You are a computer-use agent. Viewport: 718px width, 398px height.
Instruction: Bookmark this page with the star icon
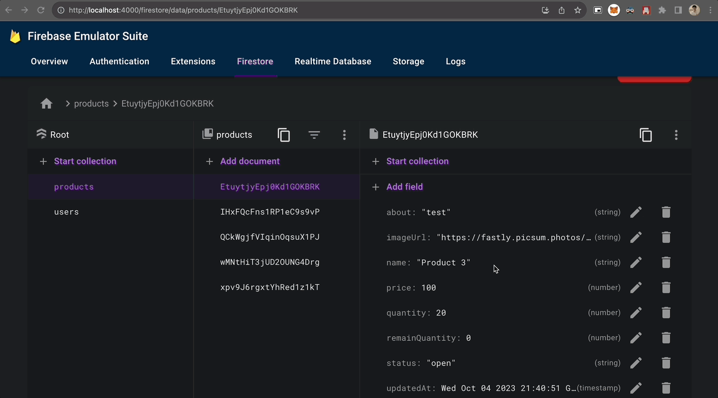(578, 10)
